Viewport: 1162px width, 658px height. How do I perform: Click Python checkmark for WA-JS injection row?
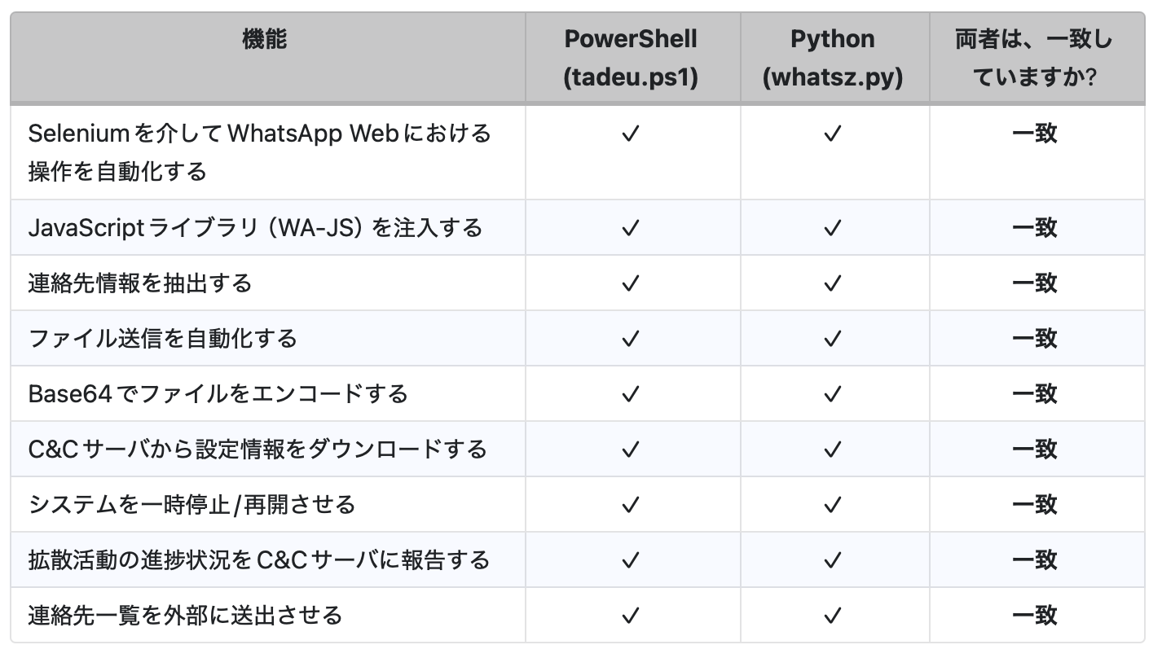click(x=832, y=228)
